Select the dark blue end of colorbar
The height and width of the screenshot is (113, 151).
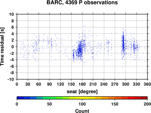pyautogui.click(x=20, y=98)
